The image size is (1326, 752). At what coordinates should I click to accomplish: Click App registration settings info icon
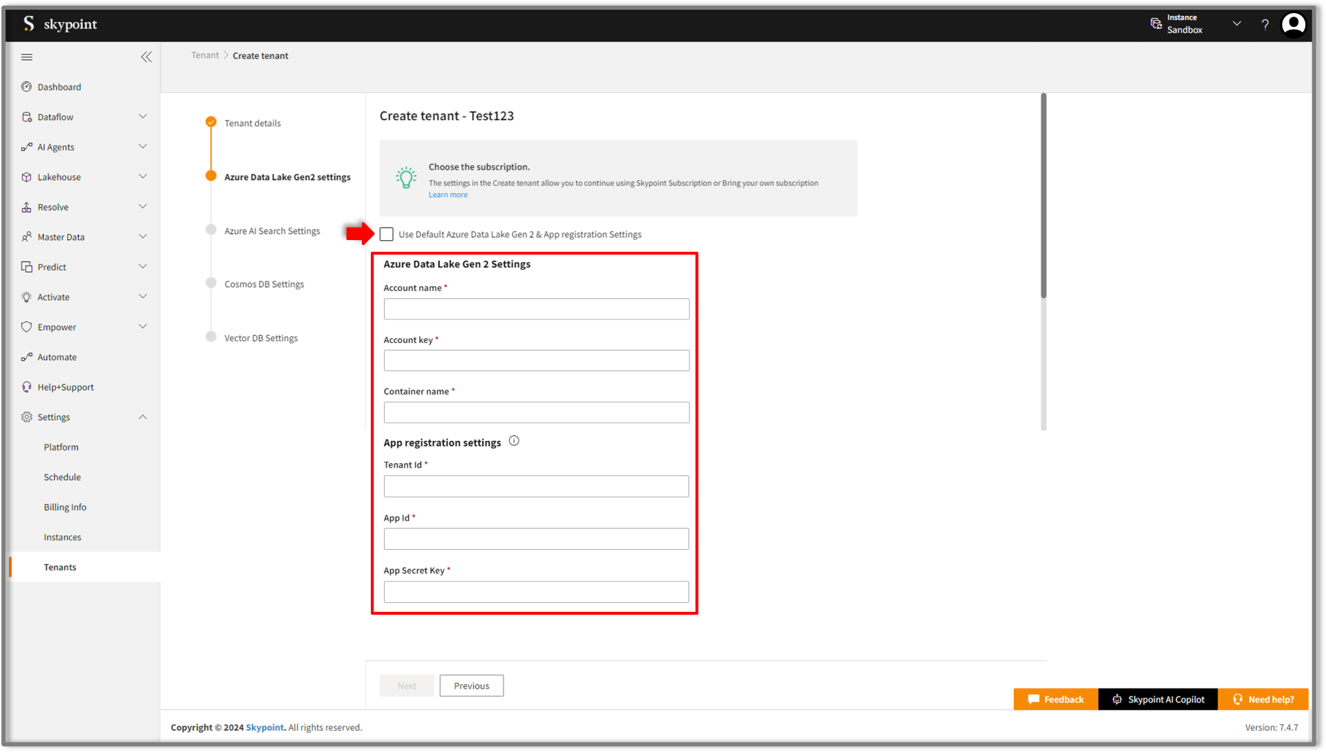point(514,442)
